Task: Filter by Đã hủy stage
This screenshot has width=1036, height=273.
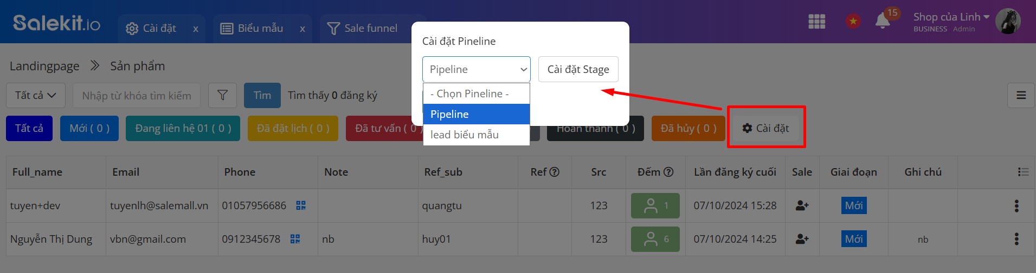Action: tap(688, 128)
